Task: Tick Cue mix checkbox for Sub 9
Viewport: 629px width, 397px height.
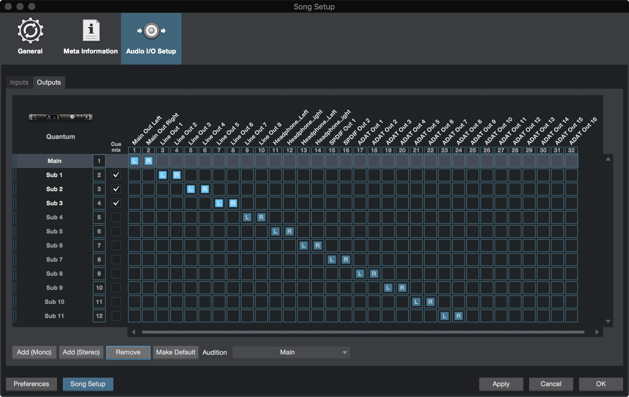Action: [x=116, y=288]
